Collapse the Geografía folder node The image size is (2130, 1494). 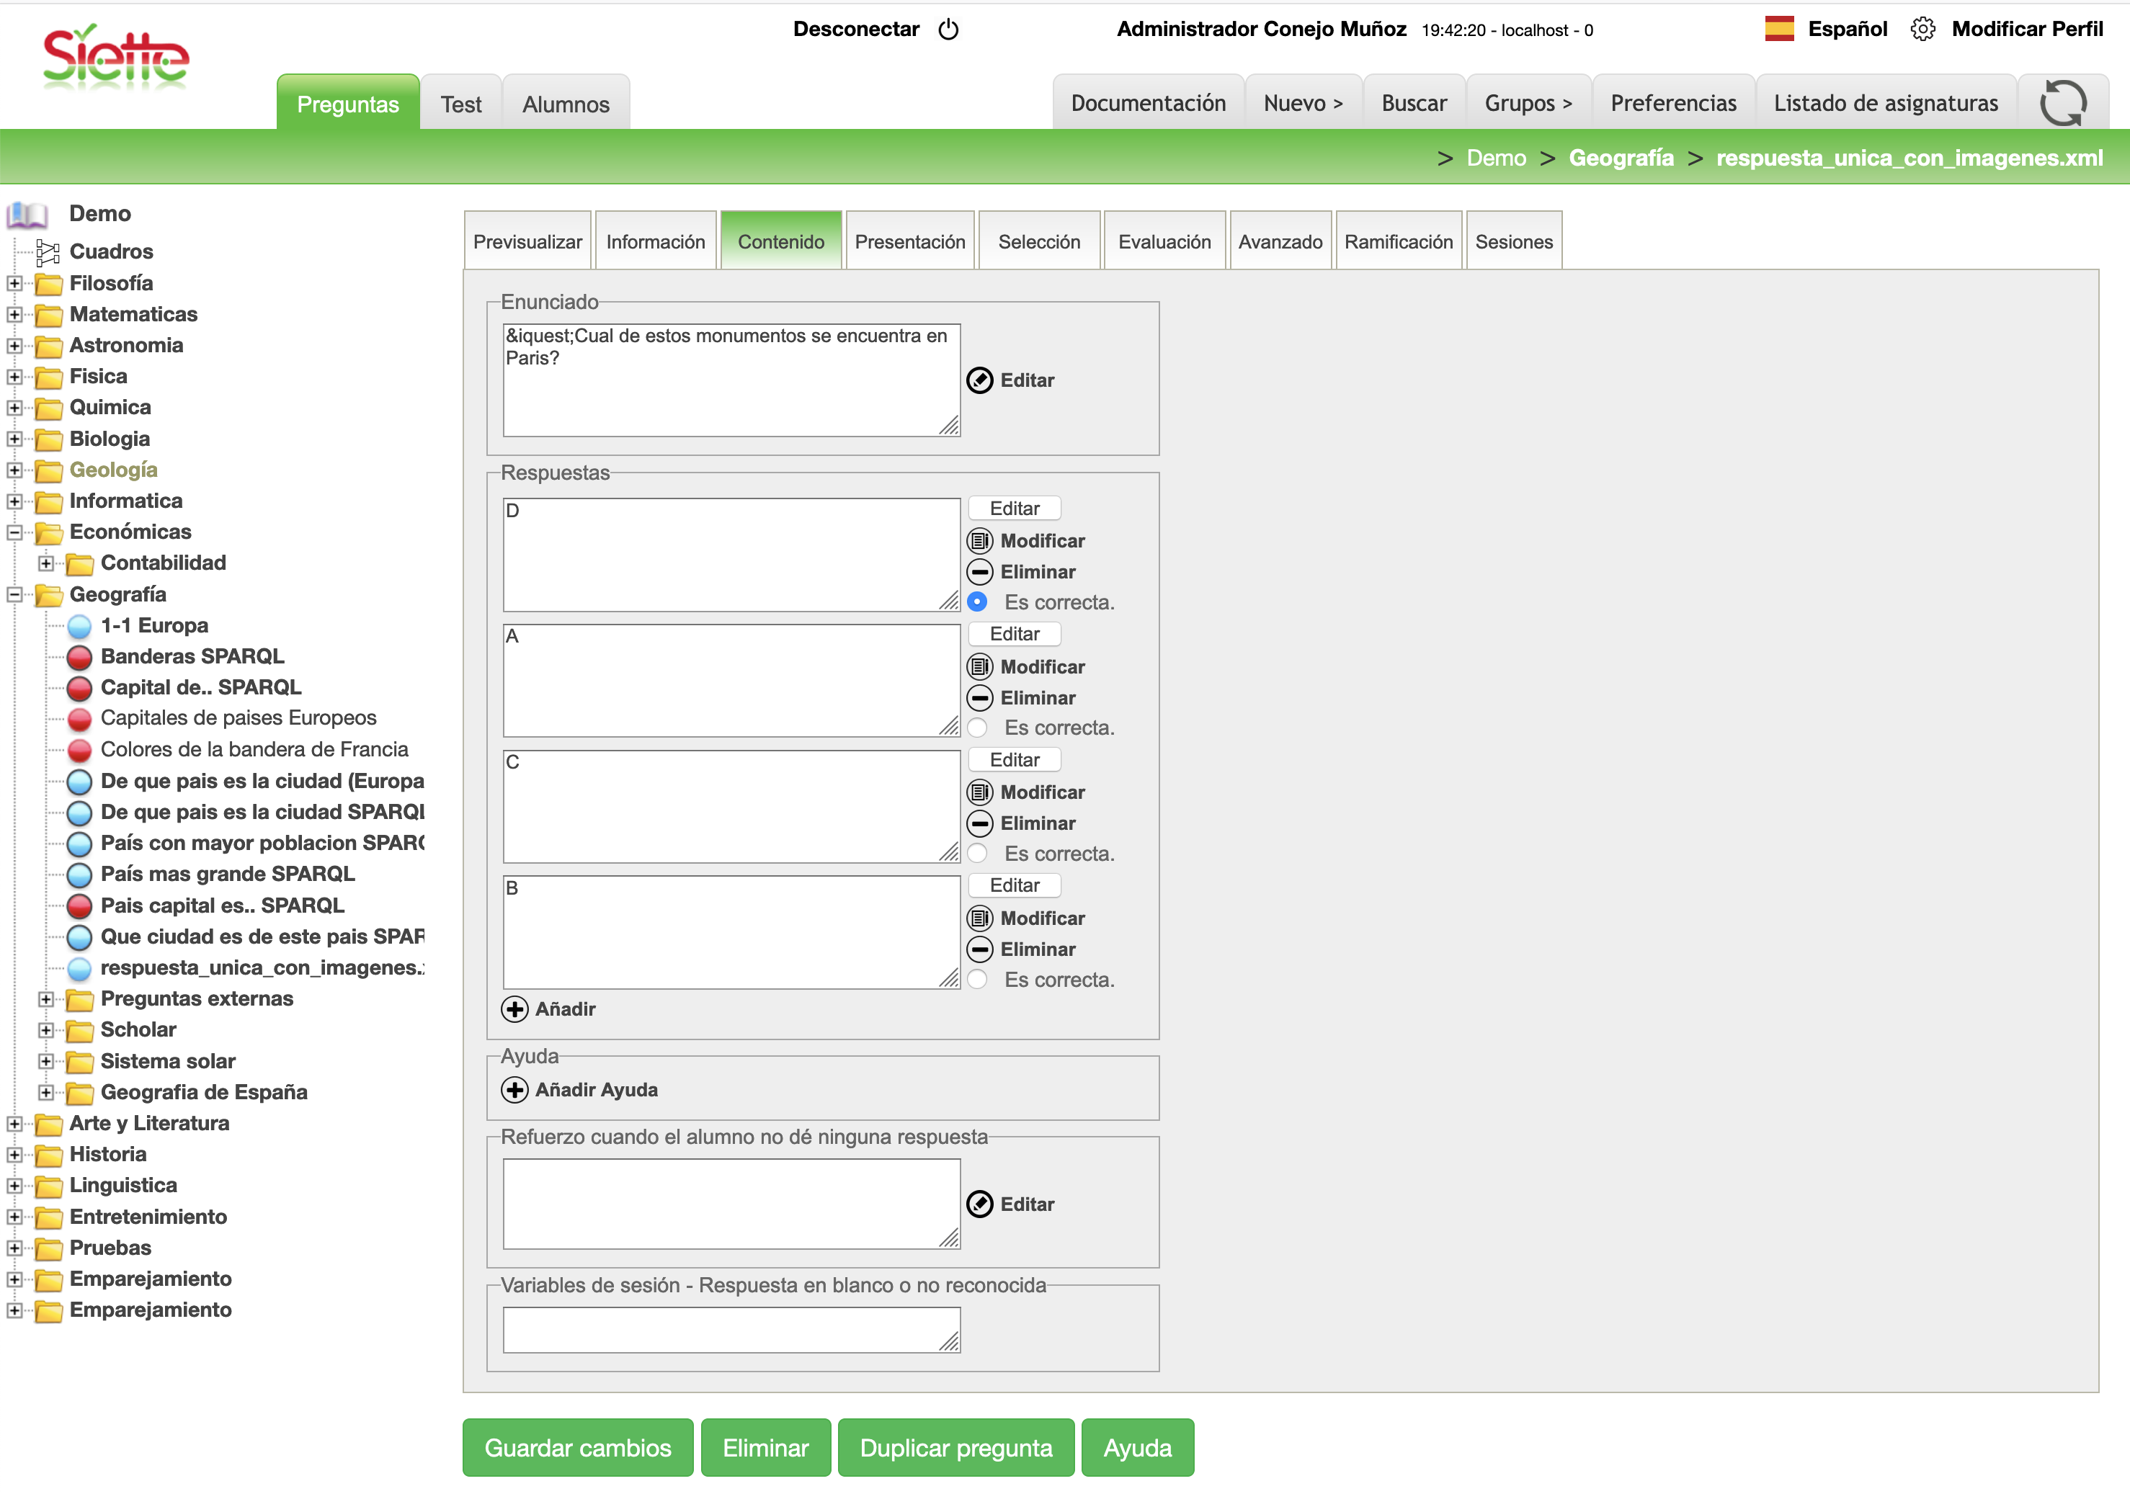[15, 594]
